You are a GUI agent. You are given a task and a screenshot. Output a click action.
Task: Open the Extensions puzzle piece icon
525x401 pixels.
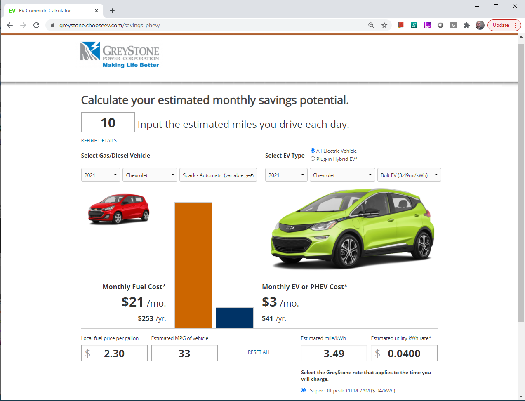point(467,25)
